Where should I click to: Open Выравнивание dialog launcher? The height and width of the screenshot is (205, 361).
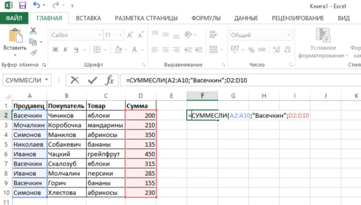(x=223, y=65)
